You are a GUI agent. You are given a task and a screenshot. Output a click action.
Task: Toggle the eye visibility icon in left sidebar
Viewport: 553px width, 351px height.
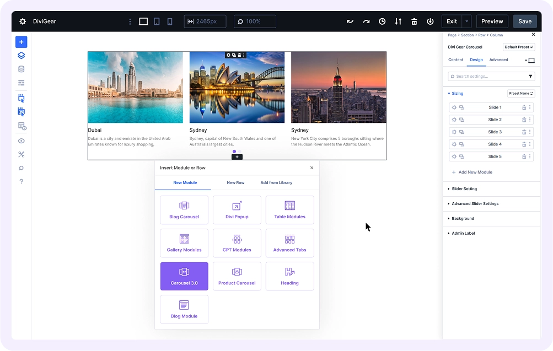21,141
